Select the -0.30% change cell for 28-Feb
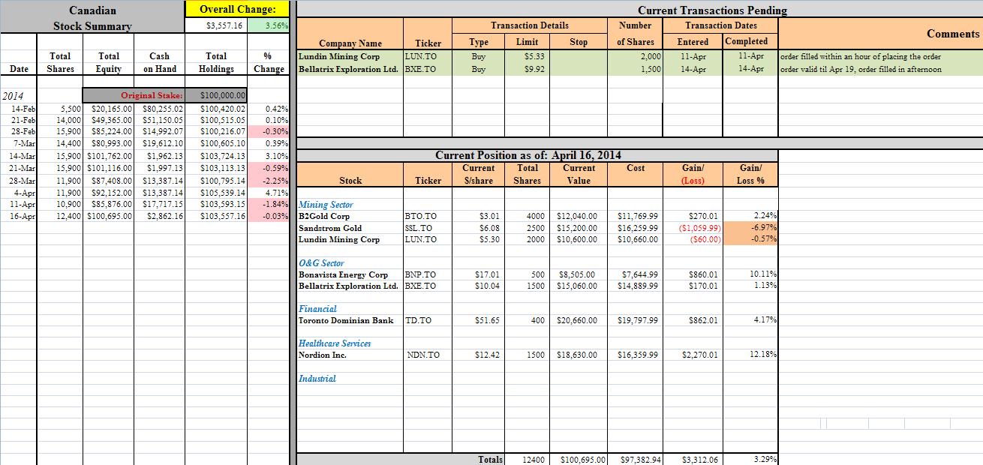 (x=268, y=131)
